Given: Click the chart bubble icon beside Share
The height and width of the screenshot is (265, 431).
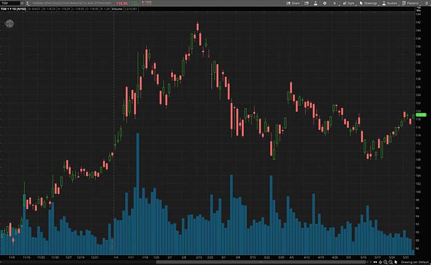Looking at the screenshot, I should (x=307, y=3).
